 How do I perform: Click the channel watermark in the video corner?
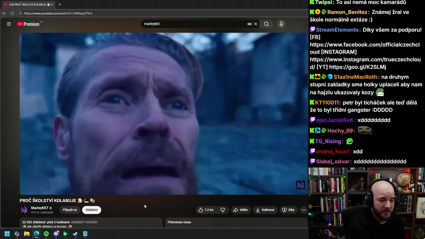pos(300,185)
